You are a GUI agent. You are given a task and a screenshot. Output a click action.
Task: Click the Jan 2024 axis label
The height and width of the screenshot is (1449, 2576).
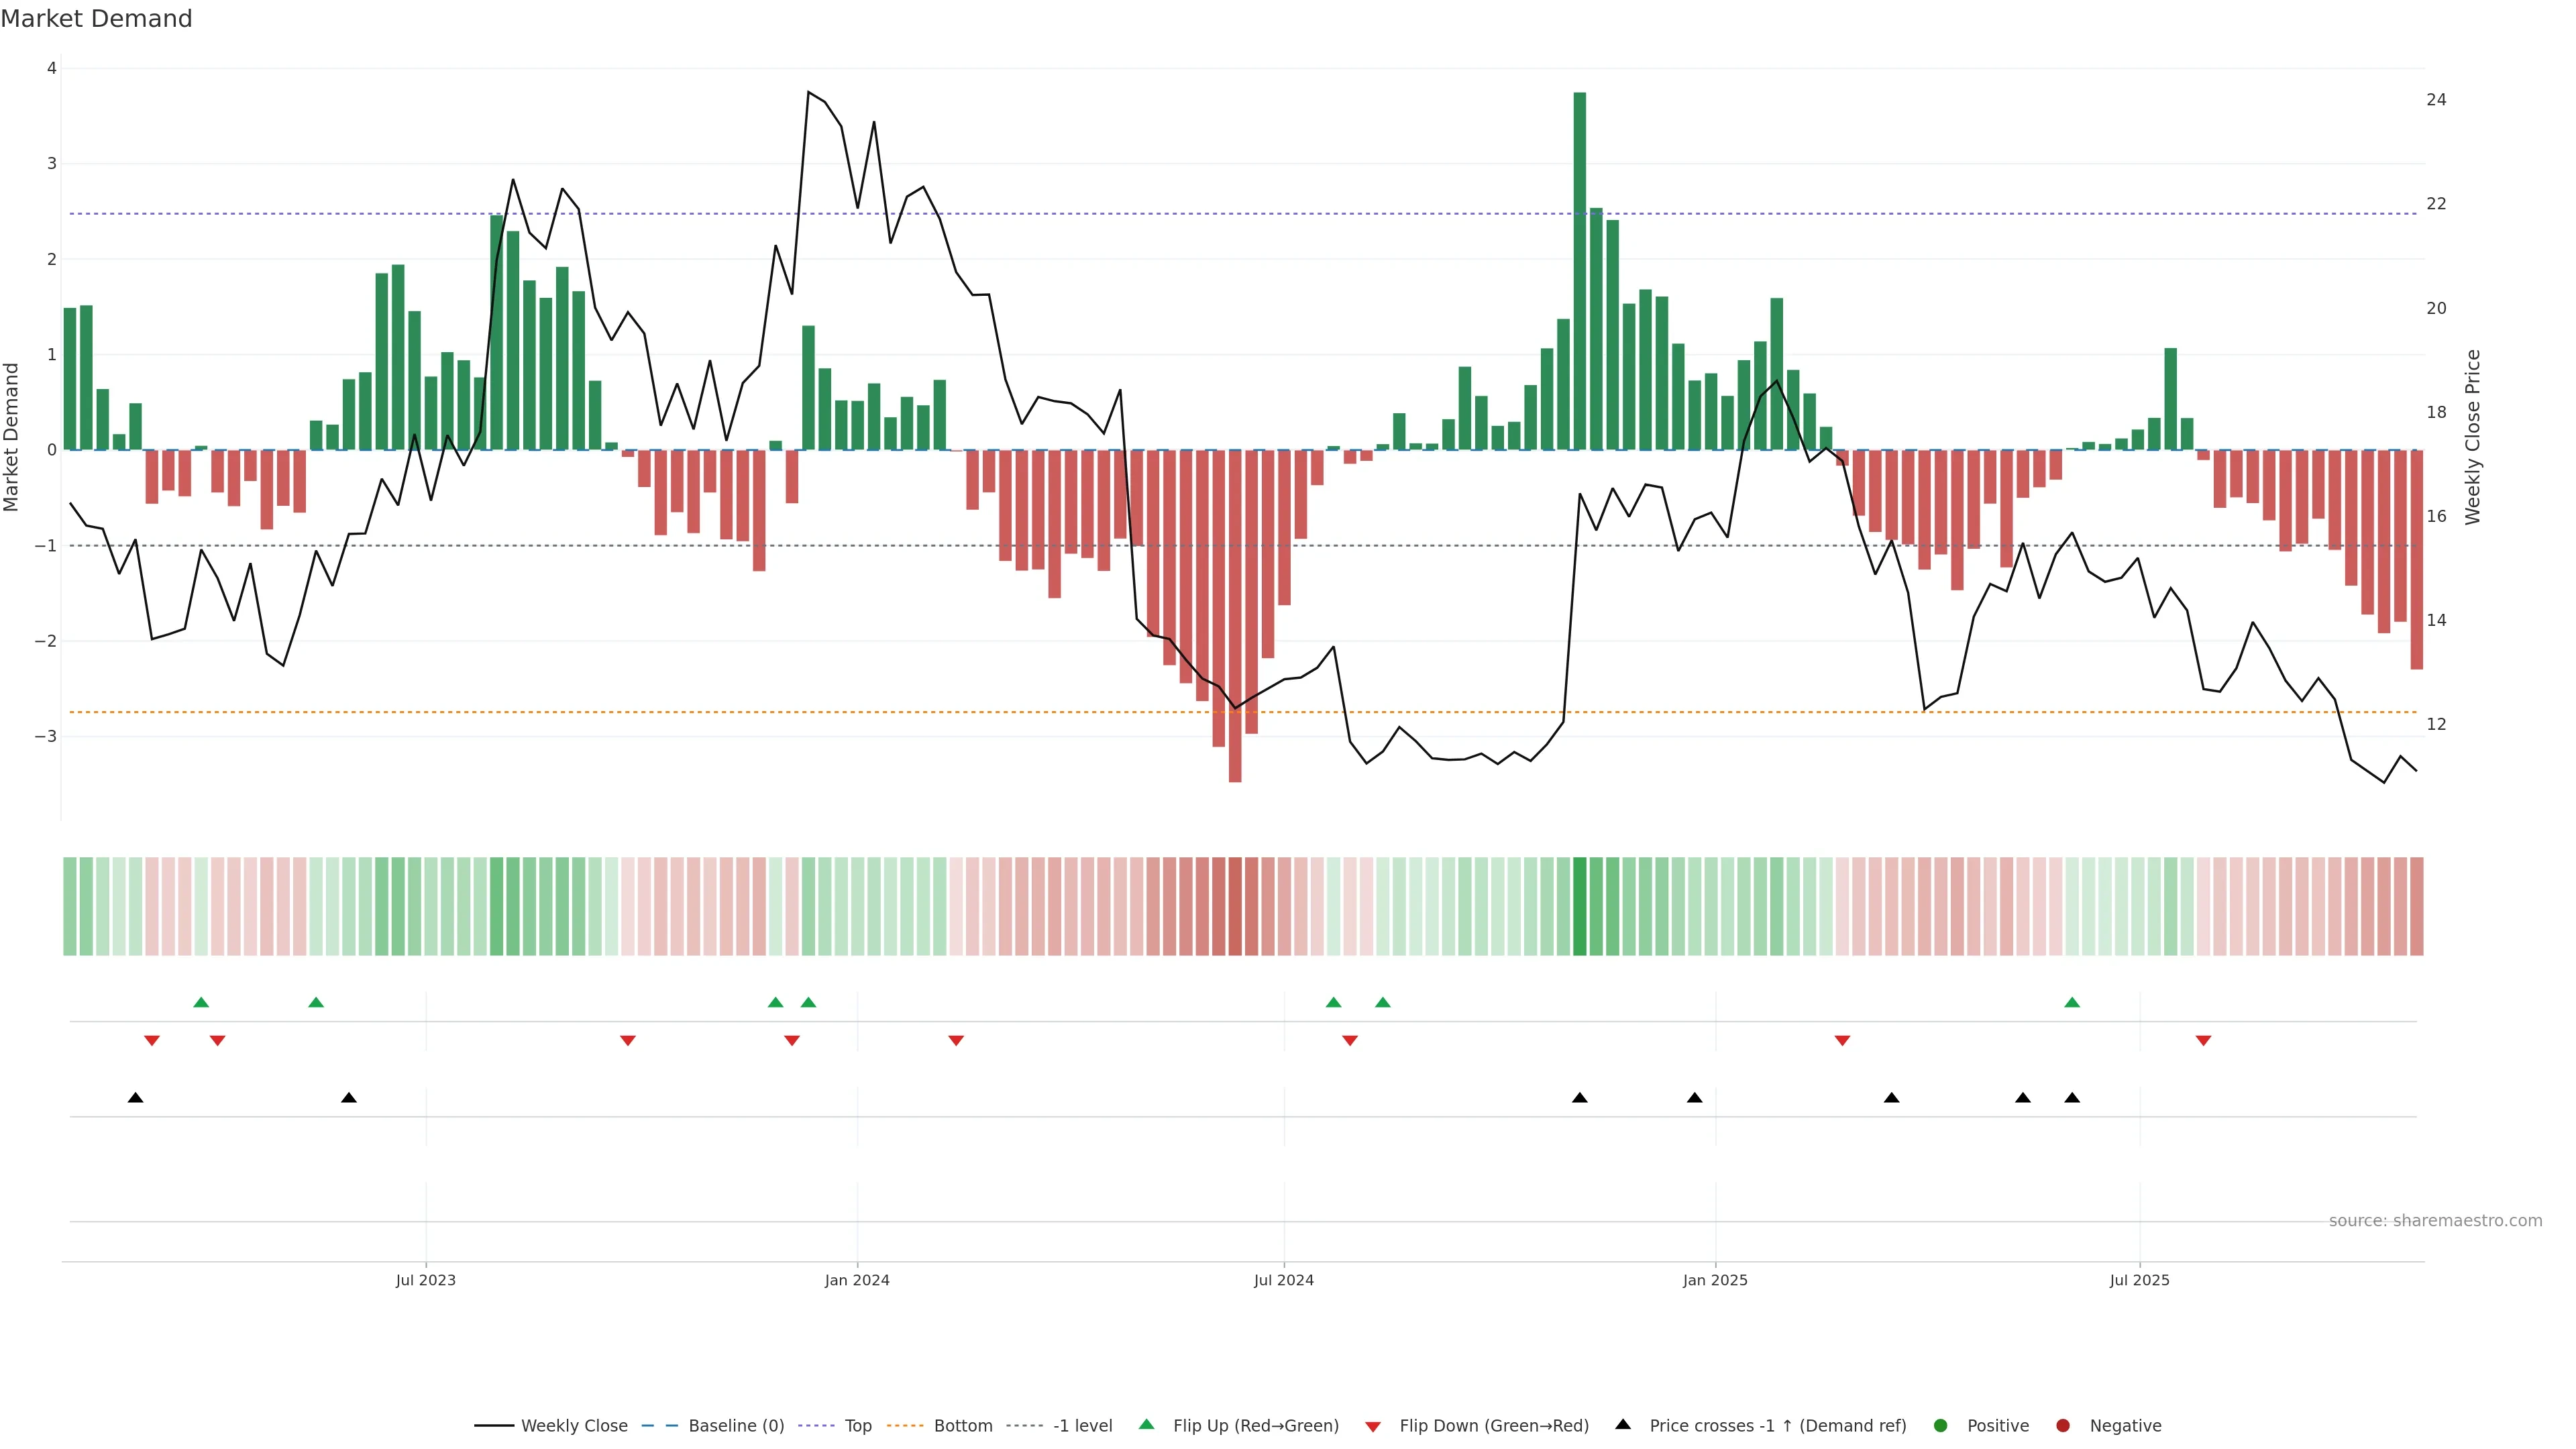tap(857, 1280)
